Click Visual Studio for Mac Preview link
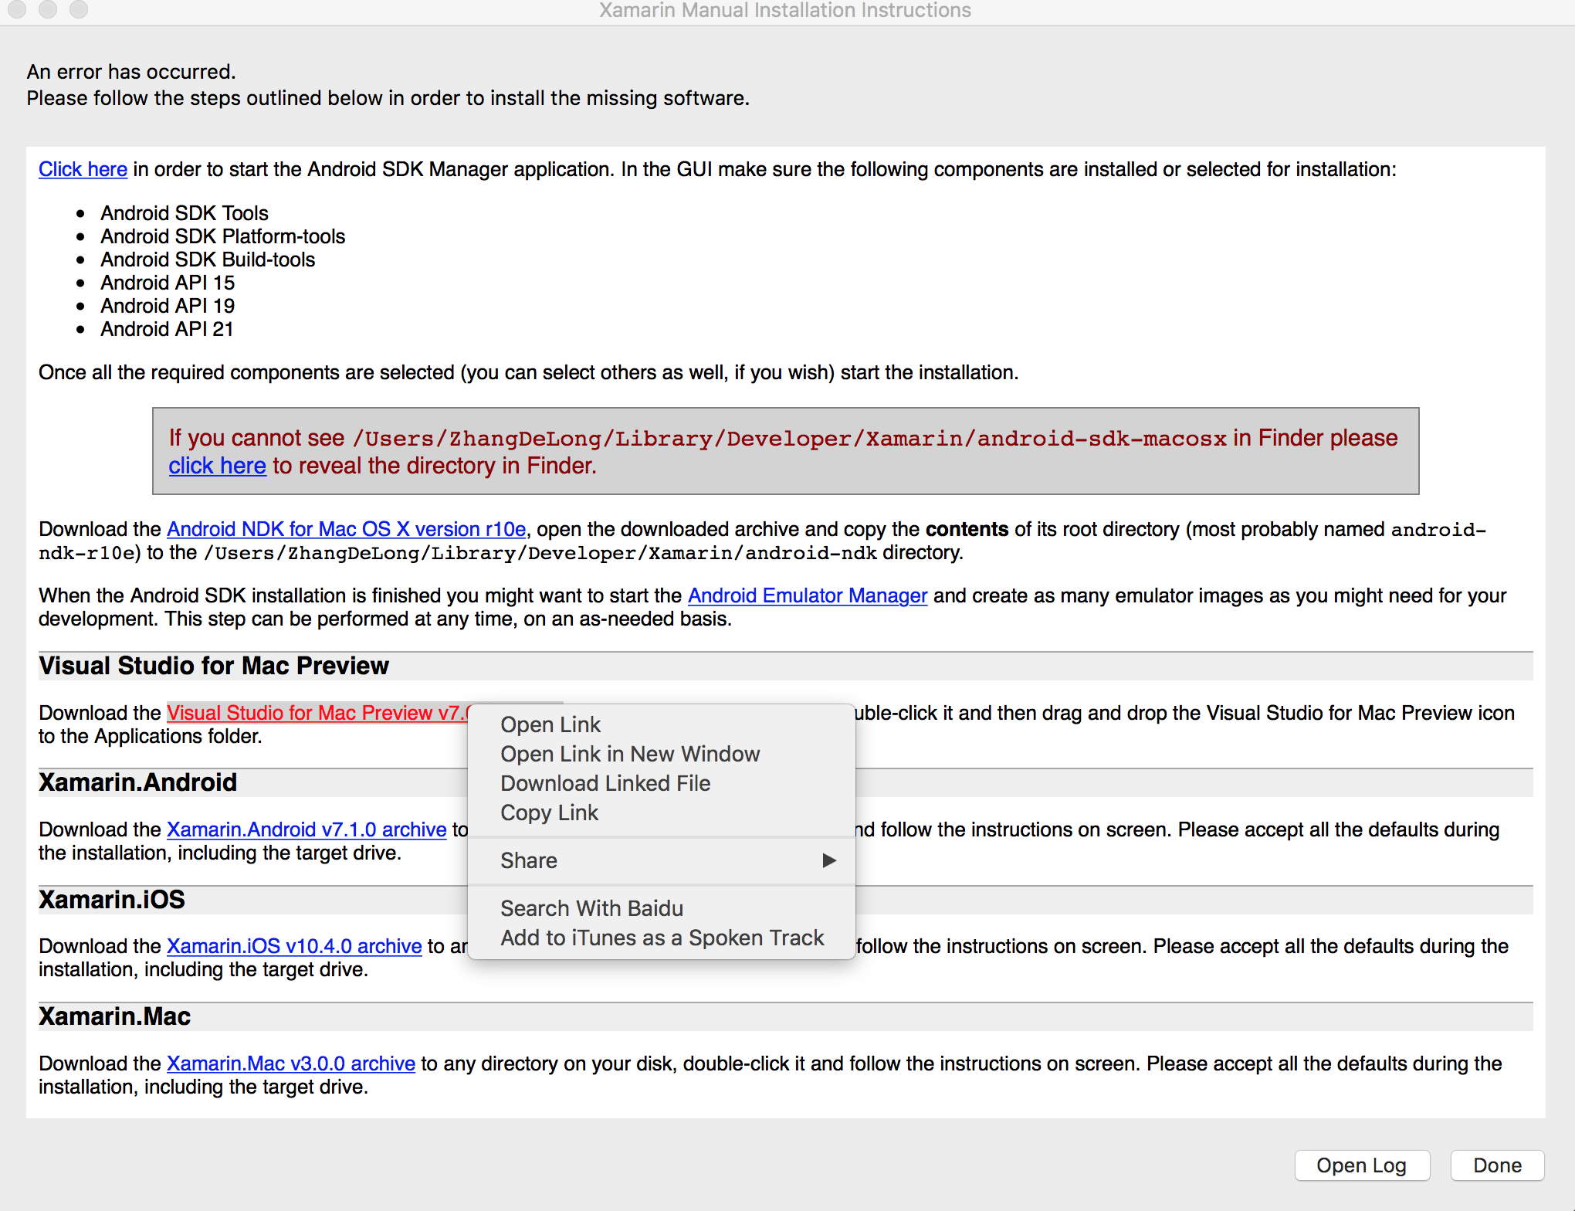This screenshot has width=1575, height=1211. (x=317, y=713)
